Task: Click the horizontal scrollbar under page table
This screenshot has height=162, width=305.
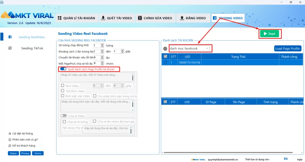Action: pyautogui.click(x=228, y=153)
